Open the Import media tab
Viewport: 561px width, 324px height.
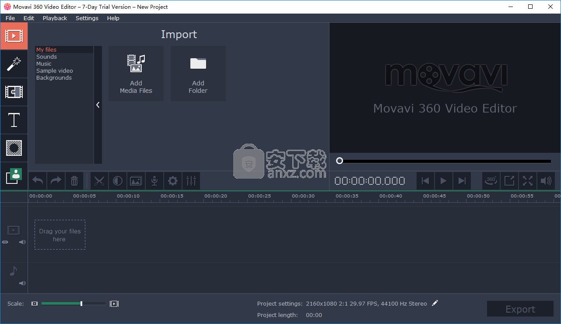pyautogui.click(x=14, y=36)
